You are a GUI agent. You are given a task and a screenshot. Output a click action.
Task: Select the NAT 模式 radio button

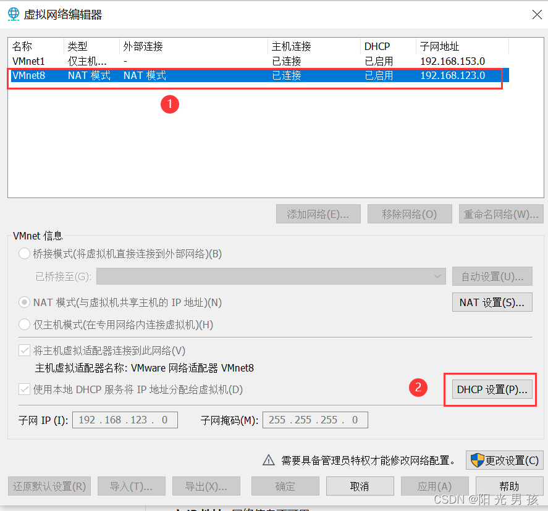coord(24,302)
